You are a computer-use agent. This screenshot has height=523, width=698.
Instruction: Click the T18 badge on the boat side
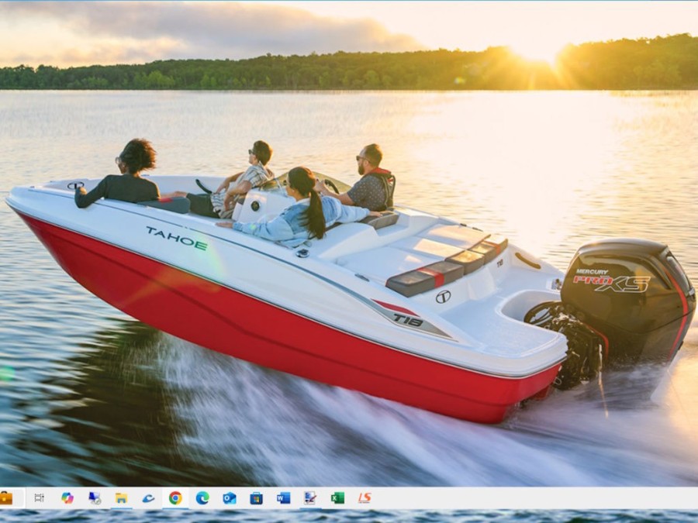point(408,320)
